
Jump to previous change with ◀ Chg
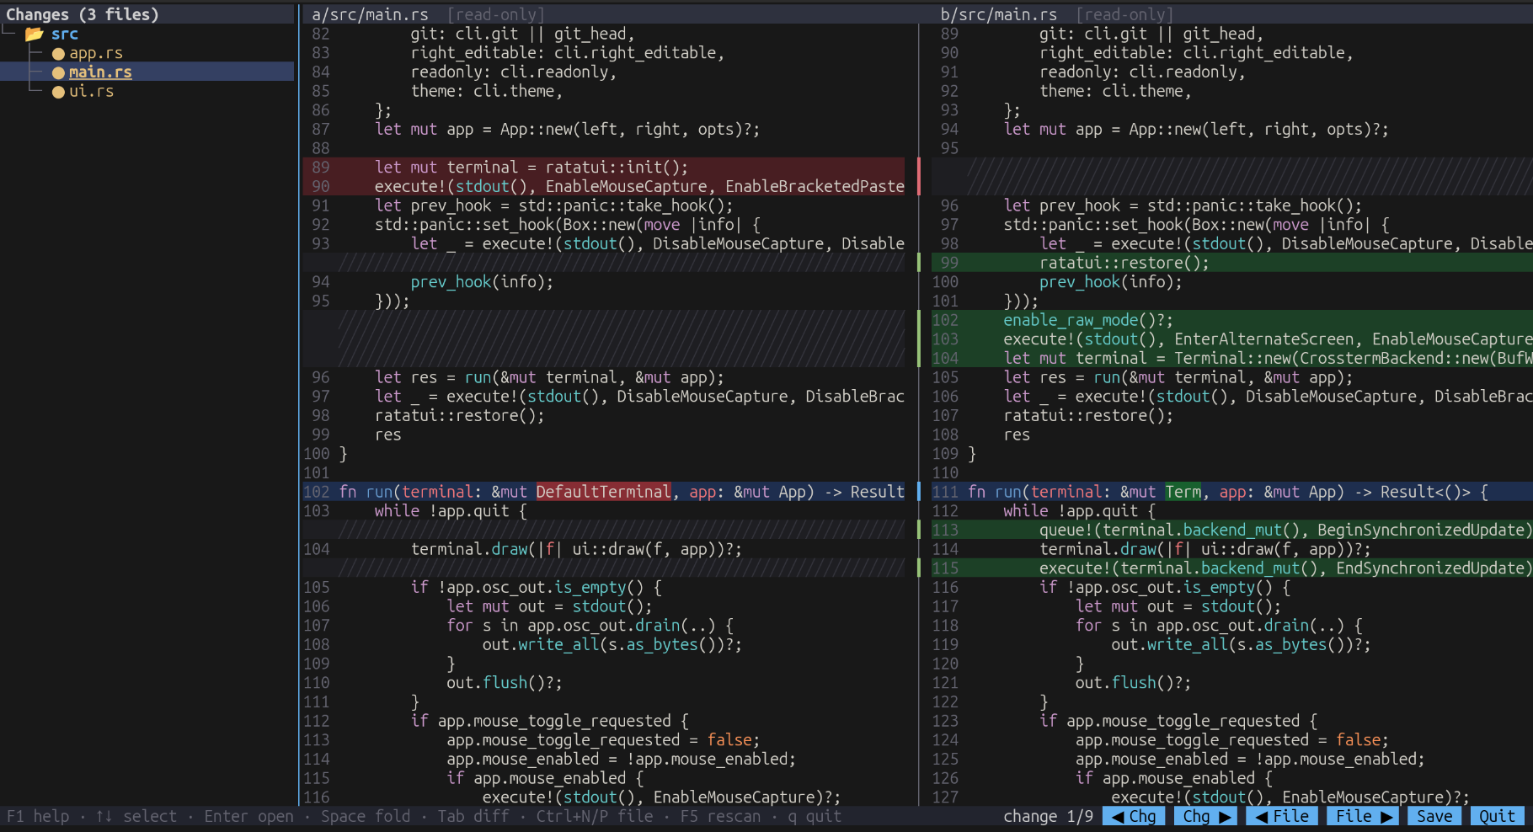1134,816
